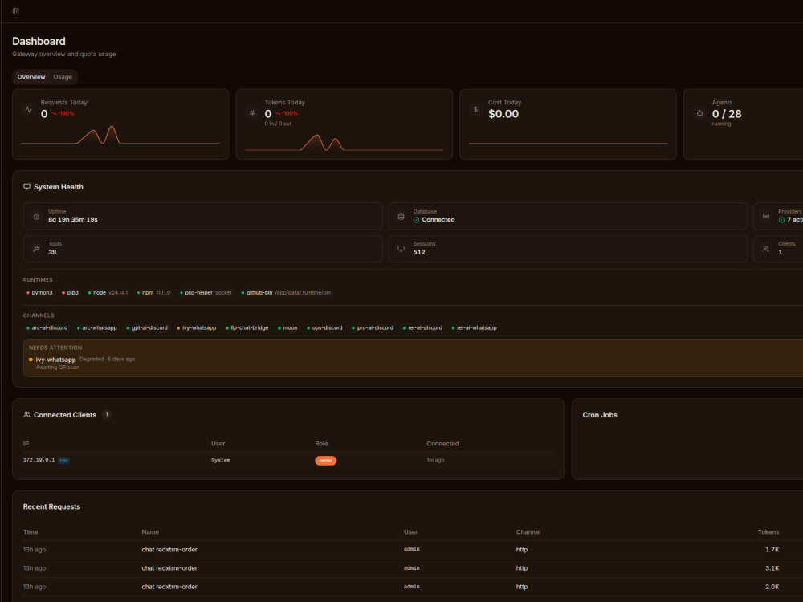Click the Tokens Today sparkline chart
The height and width of the screenshot is (602, 803).
tap(344, 142)
